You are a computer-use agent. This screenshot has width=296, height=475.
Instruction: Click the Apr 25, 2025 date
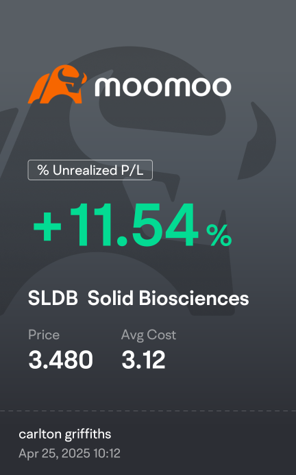coord(55,454)
